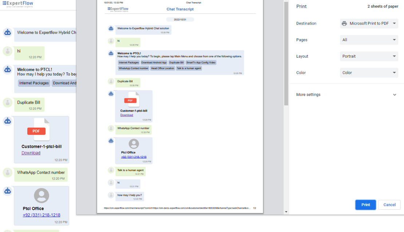Cancel the print dialog
404x232 pixels.
[389, 205]
